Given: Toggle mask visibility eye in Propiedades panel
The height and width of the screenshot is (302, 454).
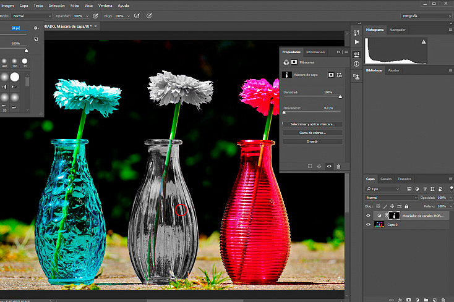Looking at the screenshot, I should [329, 166].
